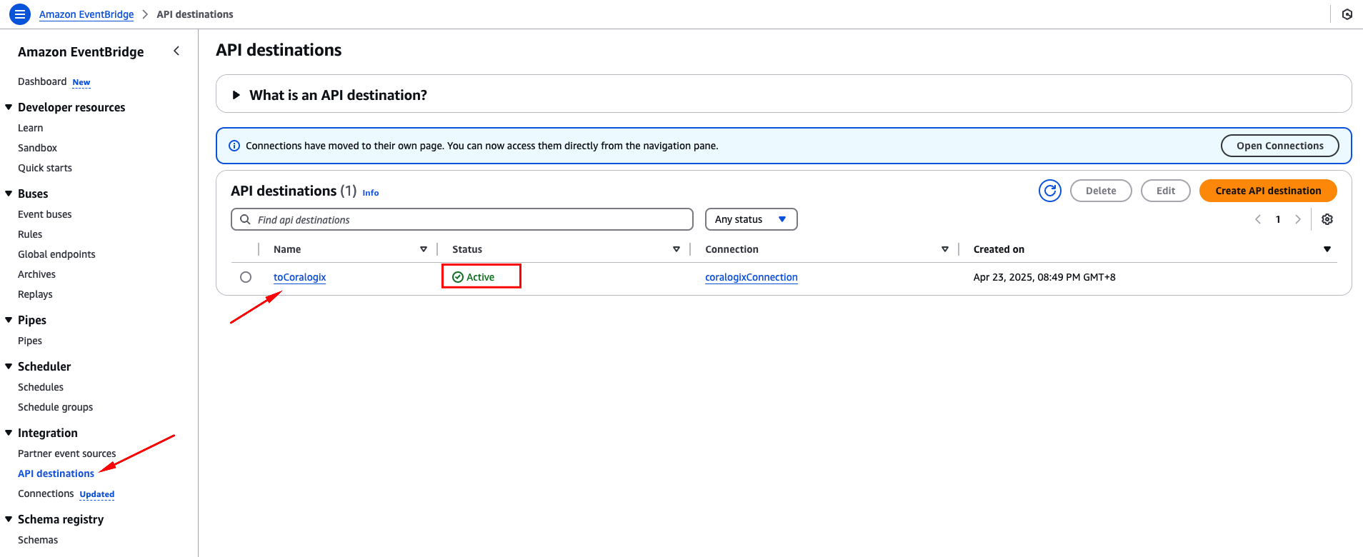This screenshot has width=1363, height=557.
Task: Navigate to Schedules
Action: (41, 387)
